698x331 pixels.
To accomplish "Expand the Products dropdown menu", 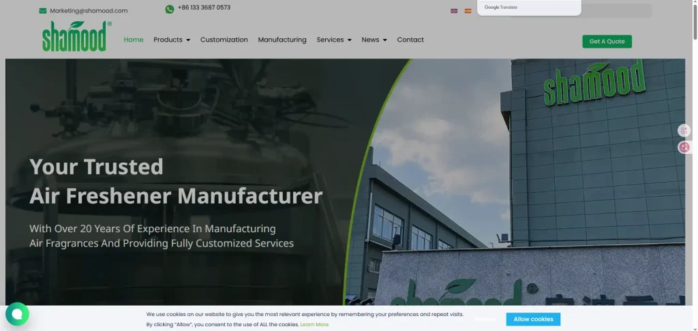I will [x=172, y=40].
